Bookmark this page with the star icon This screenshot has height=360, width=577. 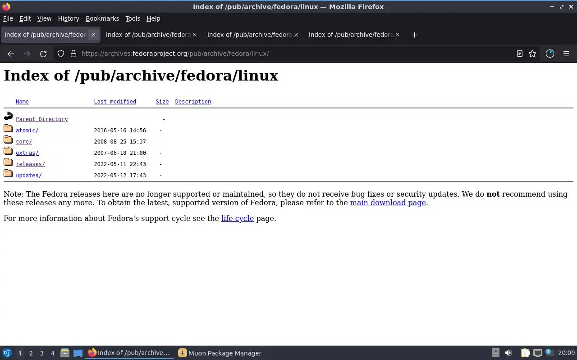tap(532, 54)
